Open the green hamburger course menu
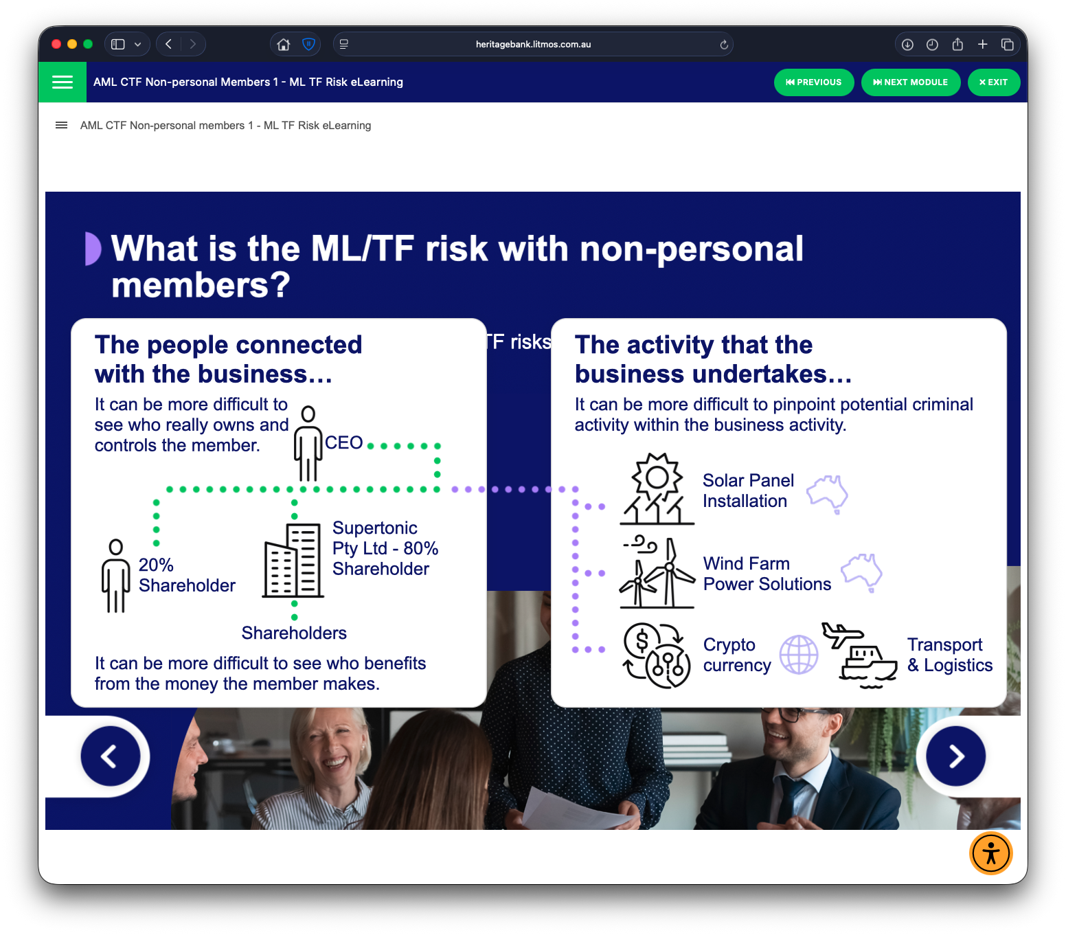Image resolution: width=1066 pixels, height=935 pixels. tap(63, 82)
